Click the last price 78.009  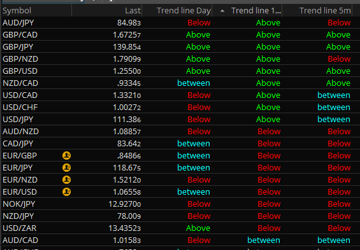pos(129,216)
